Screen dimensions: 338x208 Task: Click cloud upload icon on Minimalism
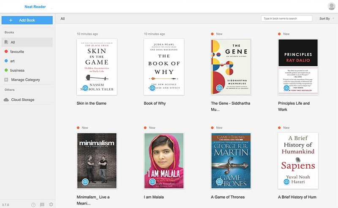point(85,182)
